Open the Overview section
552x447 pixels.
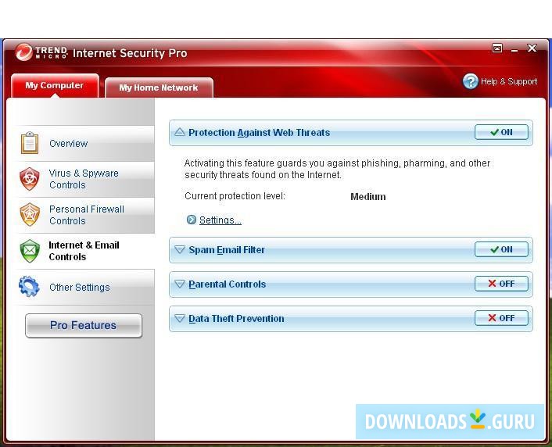point(85,143)
